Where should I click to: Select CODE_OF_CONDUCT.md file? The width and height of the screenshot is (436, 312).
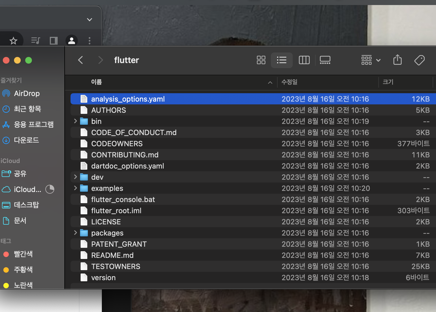253,132
